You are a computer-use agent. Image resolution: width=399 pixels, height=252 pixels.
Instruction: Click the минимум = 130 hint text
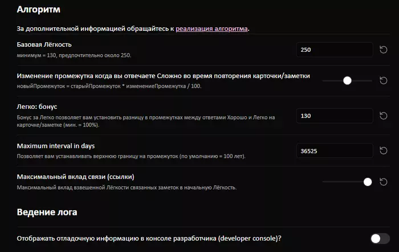pos(74,55)
